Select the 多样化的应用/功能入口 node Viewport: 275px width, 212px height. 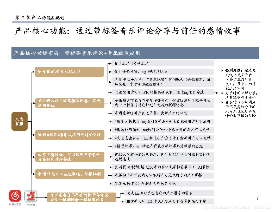point(69,71)
